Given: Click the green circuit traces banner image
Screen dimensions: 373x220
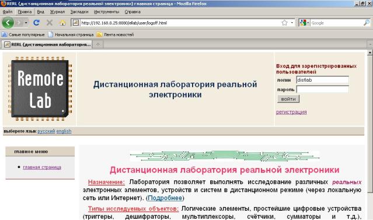Looking at the screenshot, I should (224, 156).
